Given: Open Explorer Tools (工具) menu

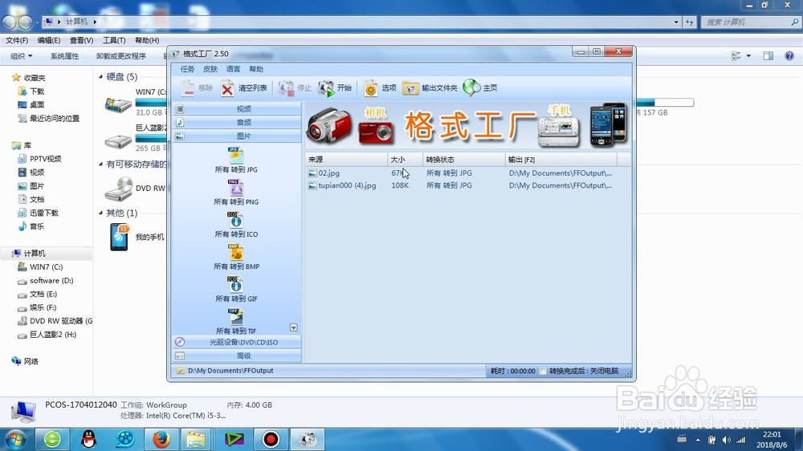Looking at the screenshot, I should [114, 40].
